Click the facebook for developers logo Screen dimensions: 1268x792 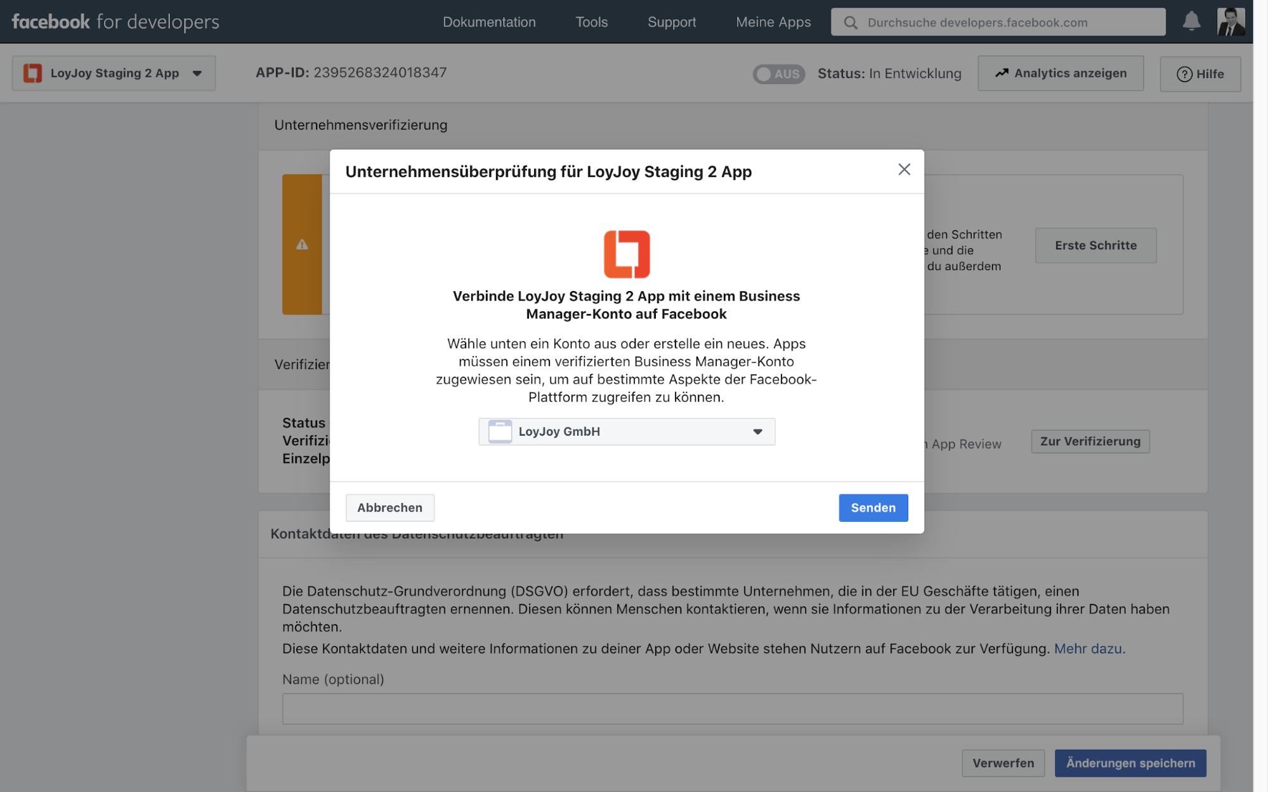tap(115, 22)
